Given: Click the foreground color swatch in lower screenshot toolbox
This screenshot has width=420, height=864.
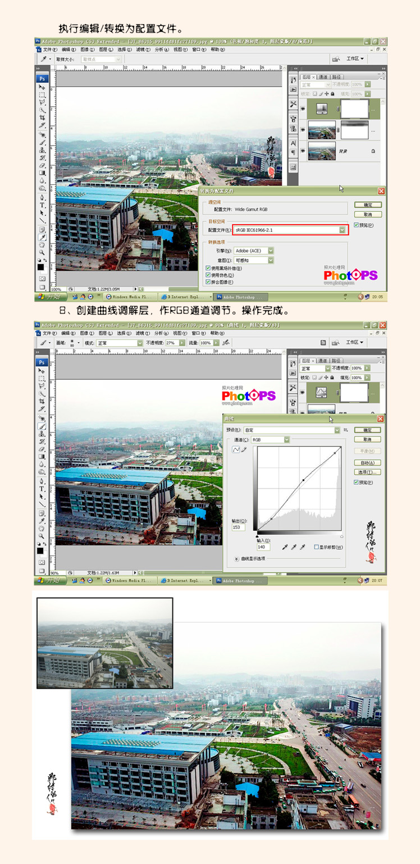Looking at the screenshot, I should click(x=40, y=551).
